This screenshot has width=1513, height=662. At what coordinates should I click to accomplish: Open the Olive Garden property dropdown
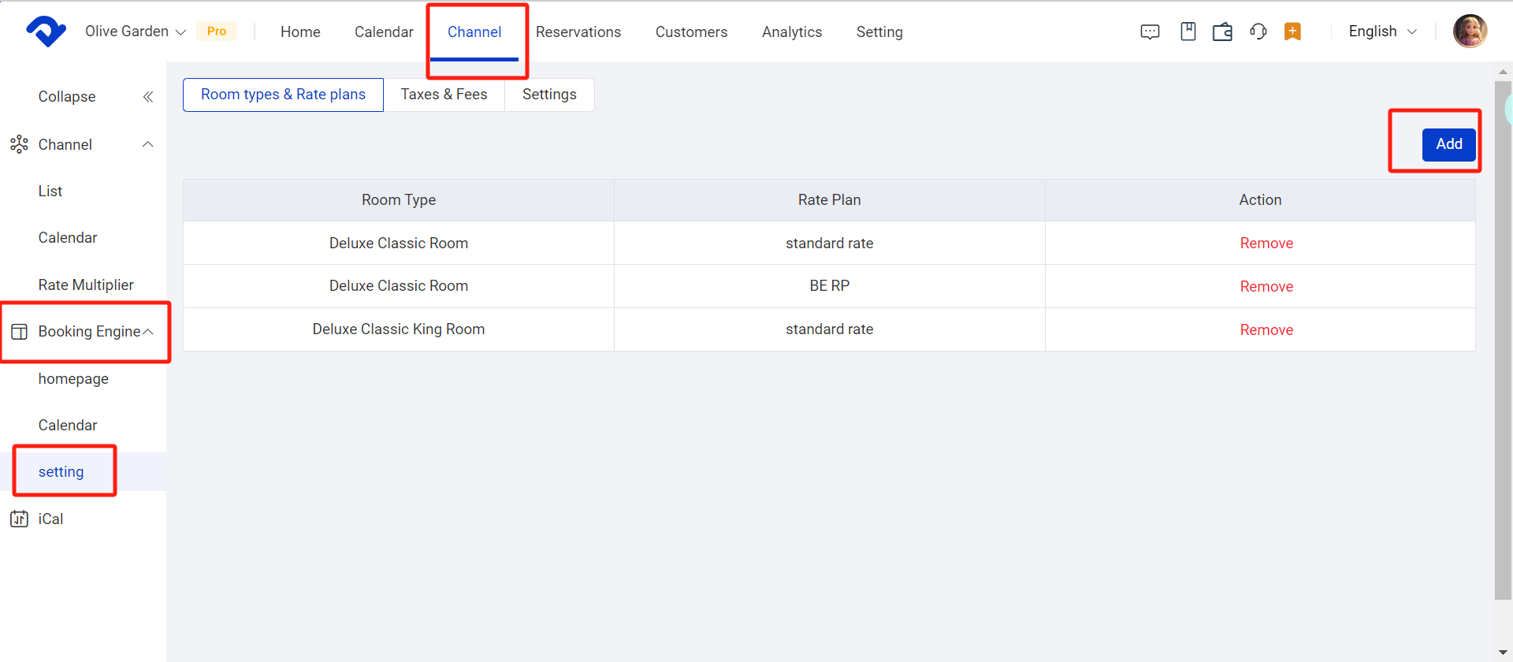136,32
